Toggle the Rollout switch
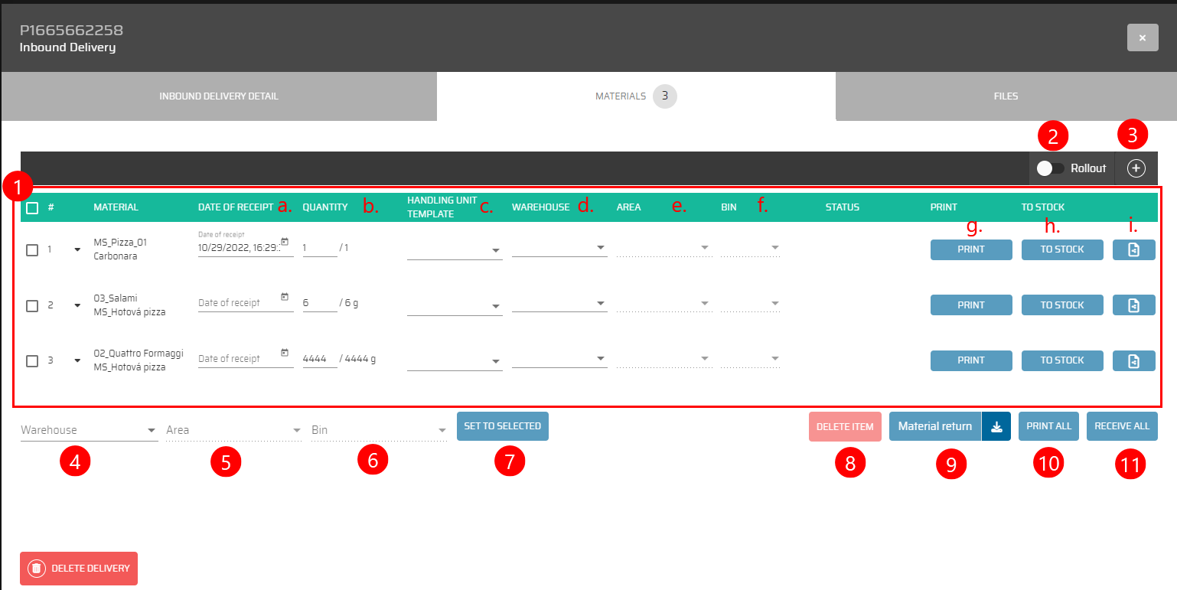This screenshot has height=590, width=1177. tap(1050, 168)
